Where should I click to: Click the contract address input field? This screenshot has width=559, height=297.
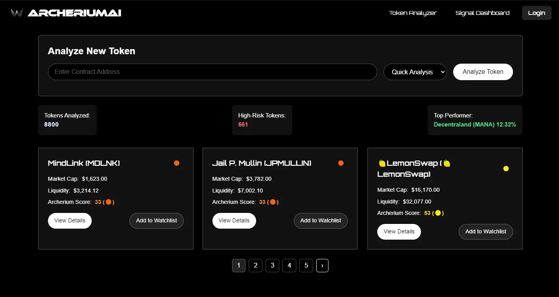tap(212, 72)
